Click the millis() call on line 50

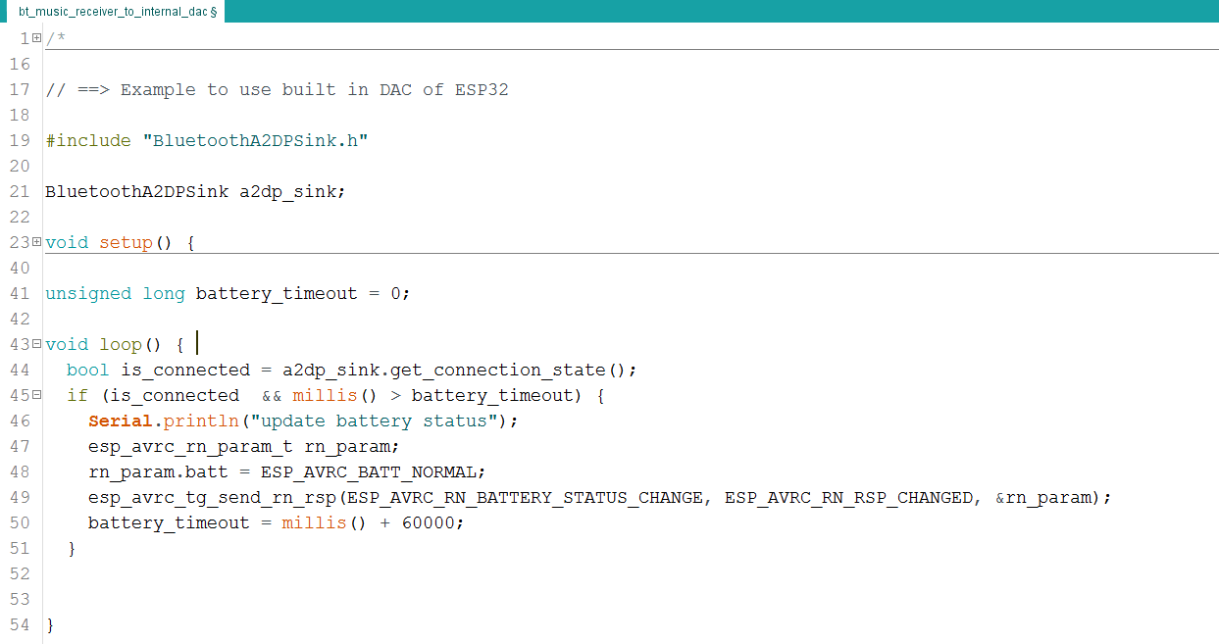click(312, 522)
